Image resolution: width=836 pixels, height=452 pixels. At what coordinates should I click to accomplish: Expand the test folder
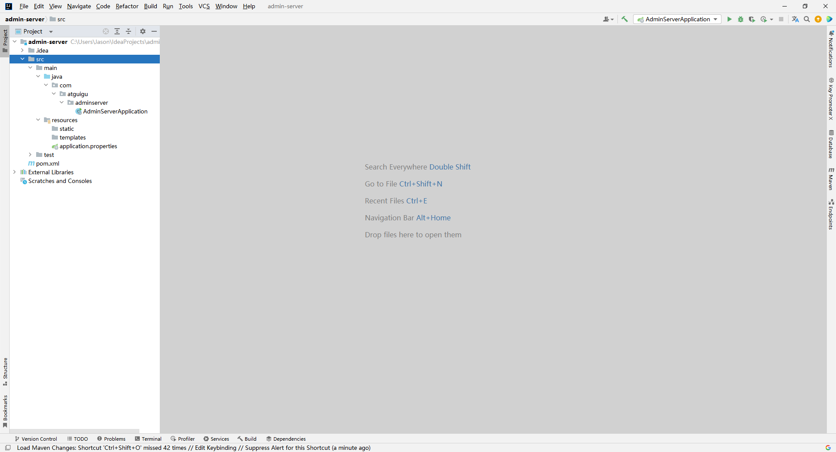(x=30, y=155)
